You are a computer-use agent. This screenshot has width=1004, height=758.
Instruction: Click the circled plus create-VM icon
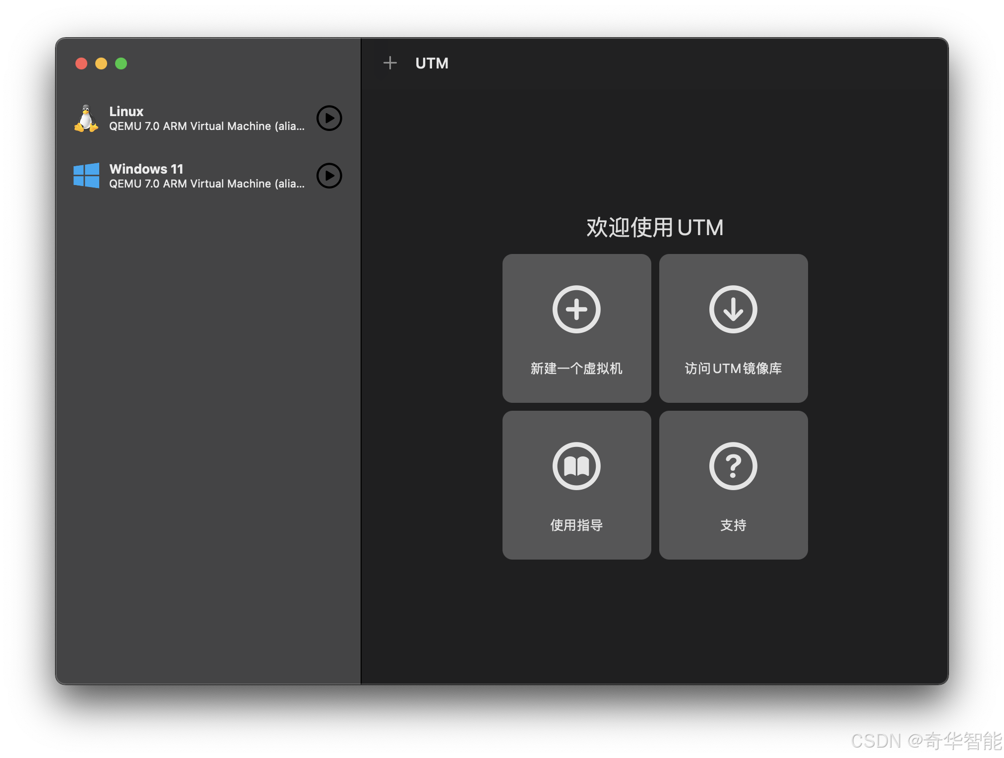coord(576,310)
